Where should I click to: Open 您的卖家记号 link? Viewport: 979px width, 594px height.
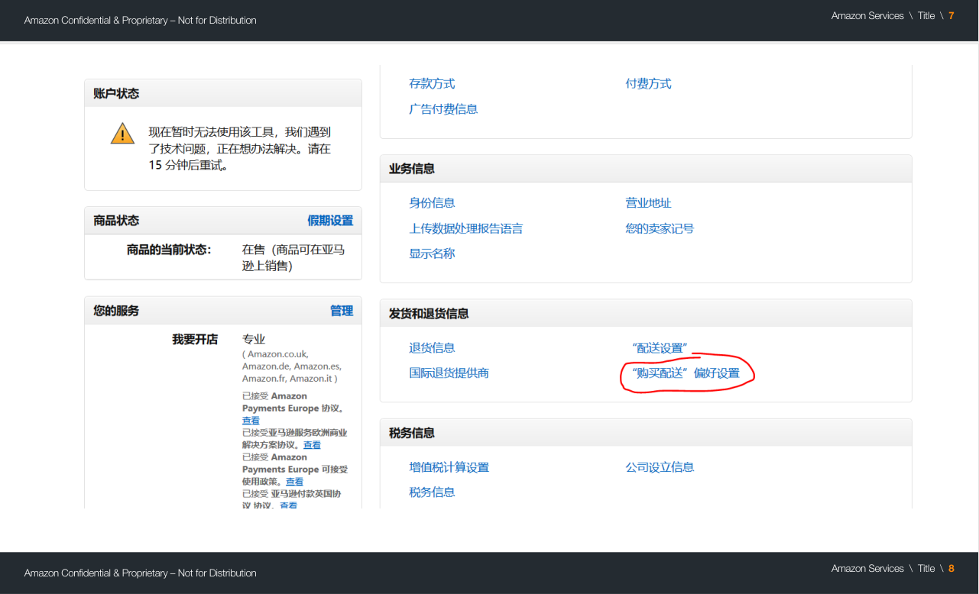660,228
